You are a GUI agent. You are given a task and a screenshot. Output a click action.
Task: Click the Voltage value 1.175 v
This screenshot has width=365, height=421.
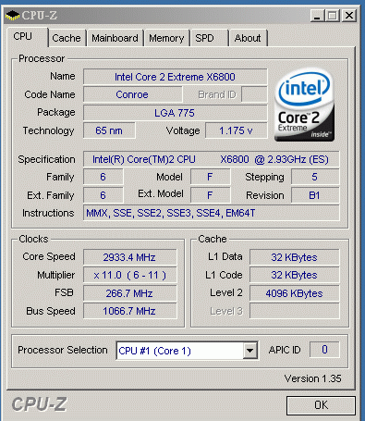click(236, 130)
